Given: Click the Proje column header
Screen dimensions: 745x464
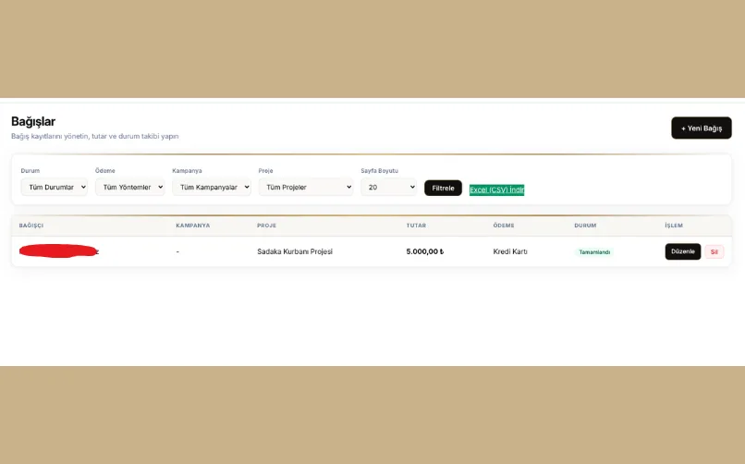Looking at the screenshot, I should click(x=266, y=226).
